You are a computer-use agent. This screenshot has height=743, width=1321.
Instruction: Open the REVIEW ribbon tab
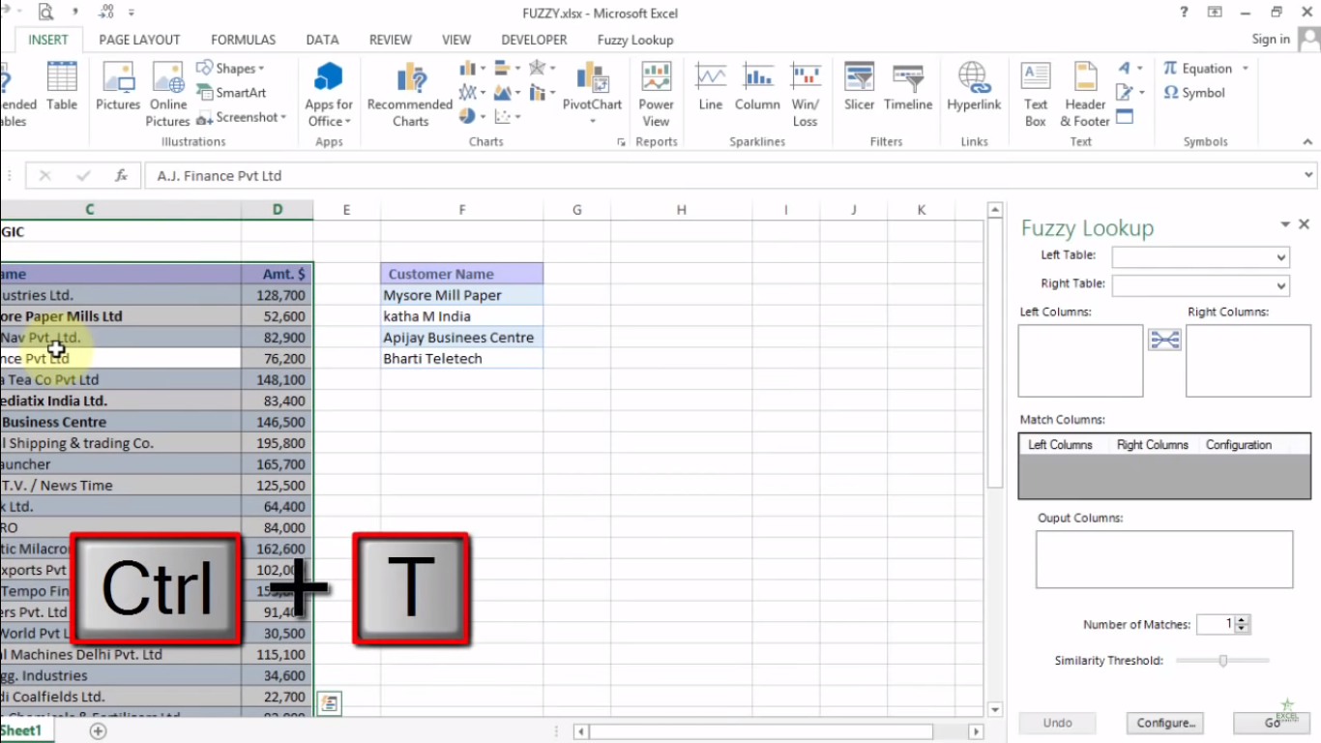pos(390,40)
